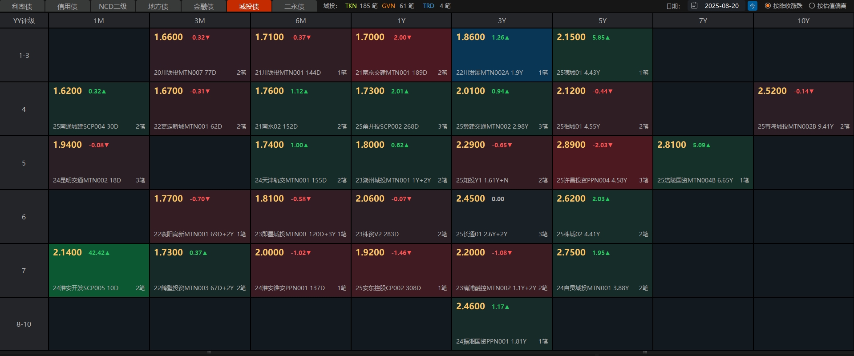Select 按昨收涨跌 radio option
The width and height of the screenshot is (854, 356).
pyautogui.click(x=784, y=6)
